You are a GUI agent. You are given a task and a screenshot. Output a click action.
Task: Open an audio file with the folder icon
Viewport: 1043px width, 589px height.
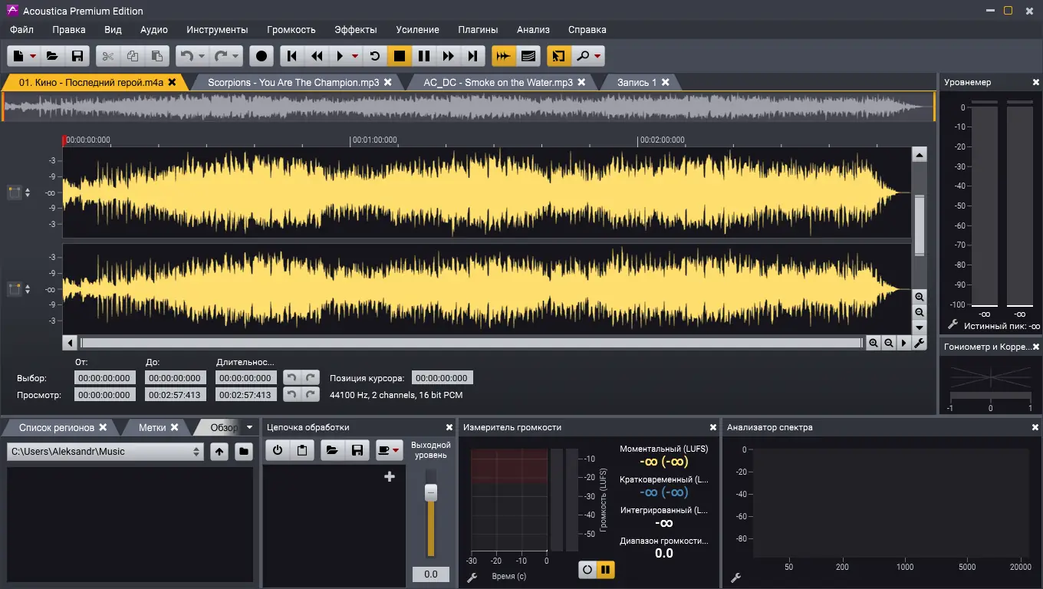point(52,56)
